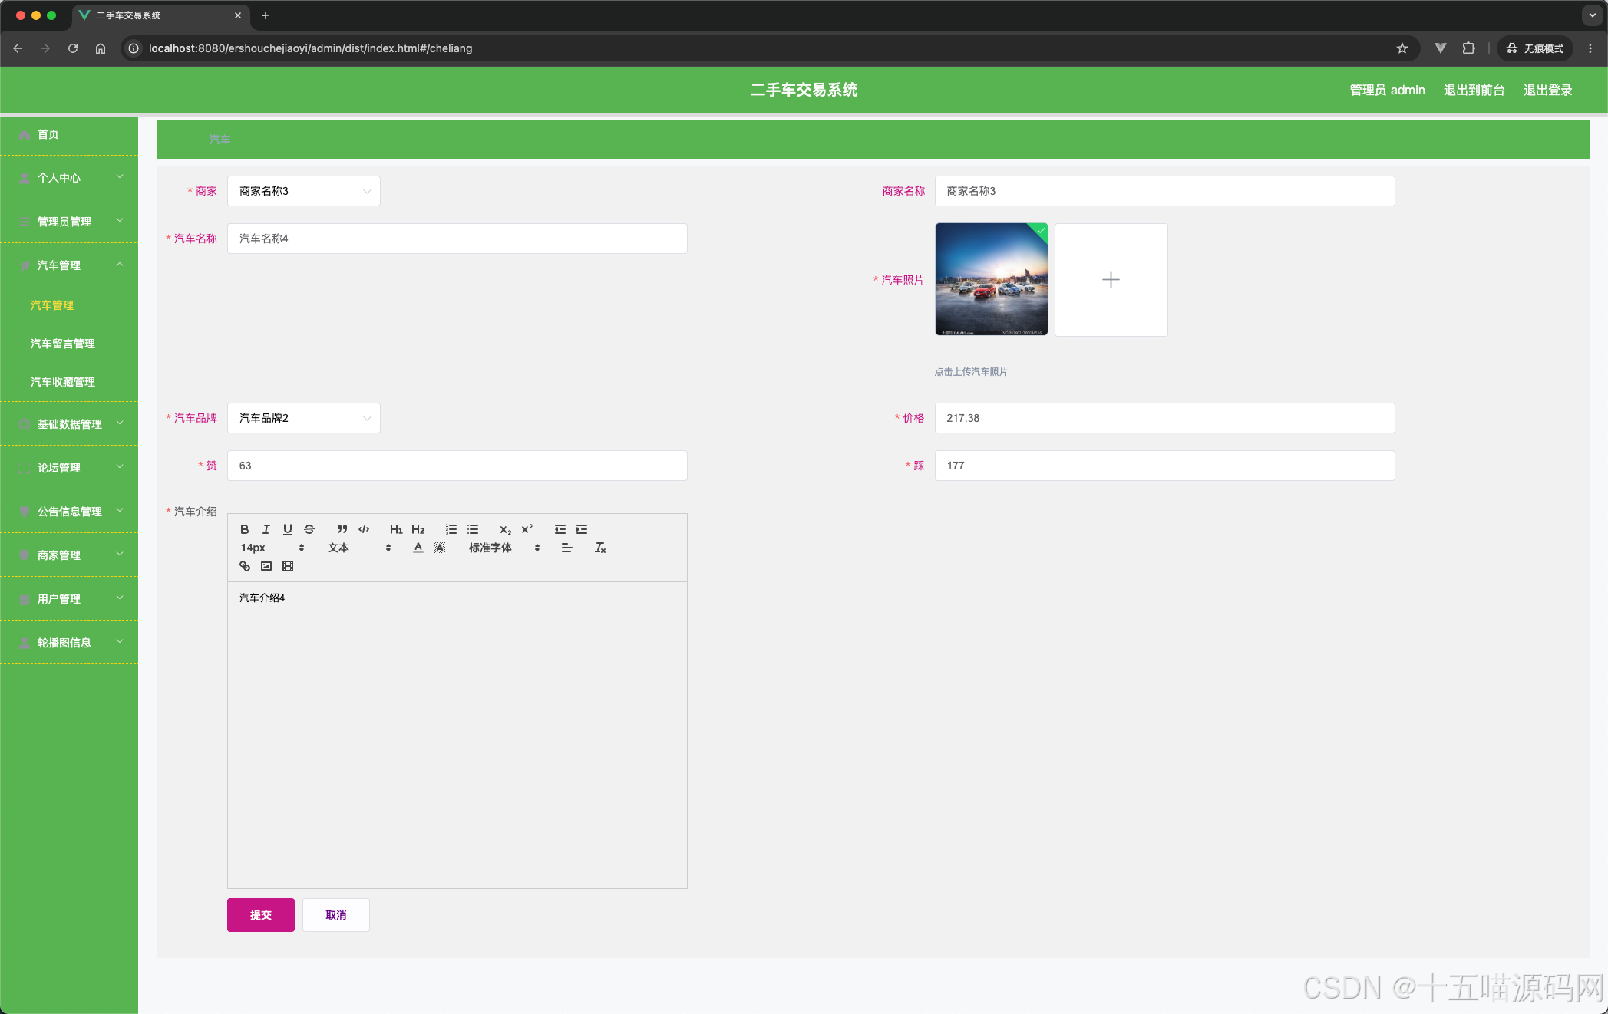Select the uploaded car photo thumbnail
This screenshot has width=1608, height=1014.
[x=992, y=280]
